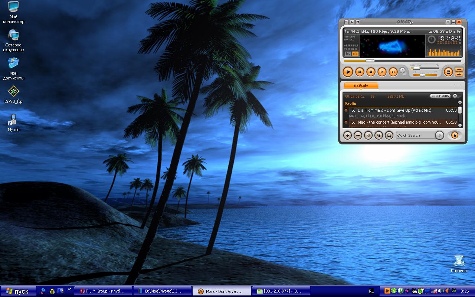
Task: Toggle the mute speaker icon near Volume
Action: click(x=438, y=65)
